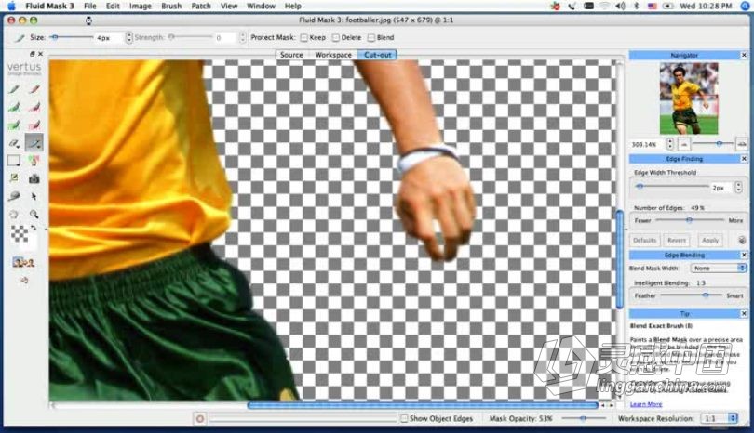
Task: Select the arrow pointer tool
Action: click(x=34, y=196)
